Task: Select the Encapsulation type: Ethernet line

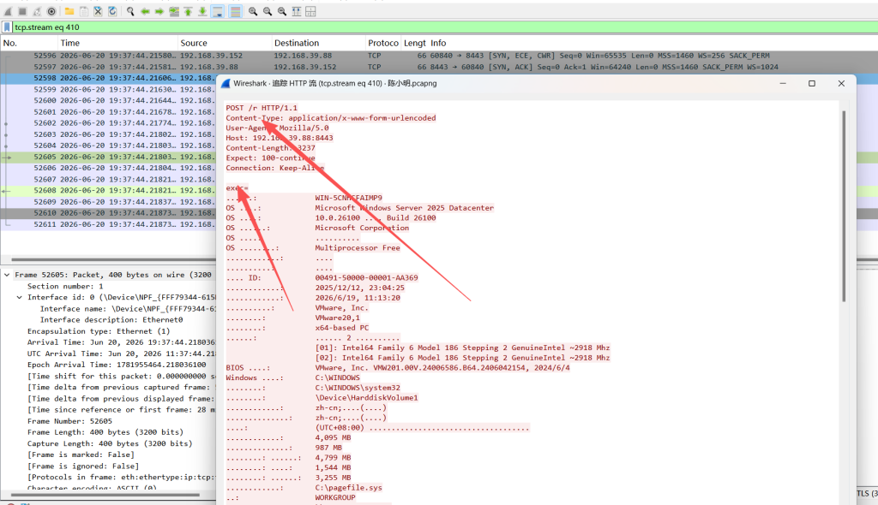Action: coord(98,331)
